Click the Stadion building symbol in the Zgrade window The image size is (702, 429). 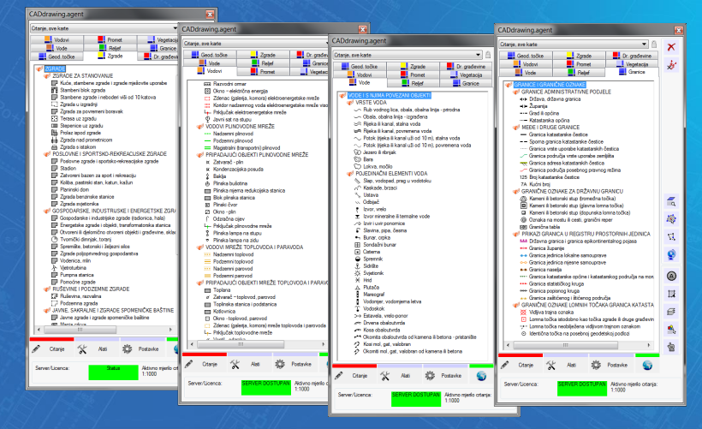click(x=54, y=169)
